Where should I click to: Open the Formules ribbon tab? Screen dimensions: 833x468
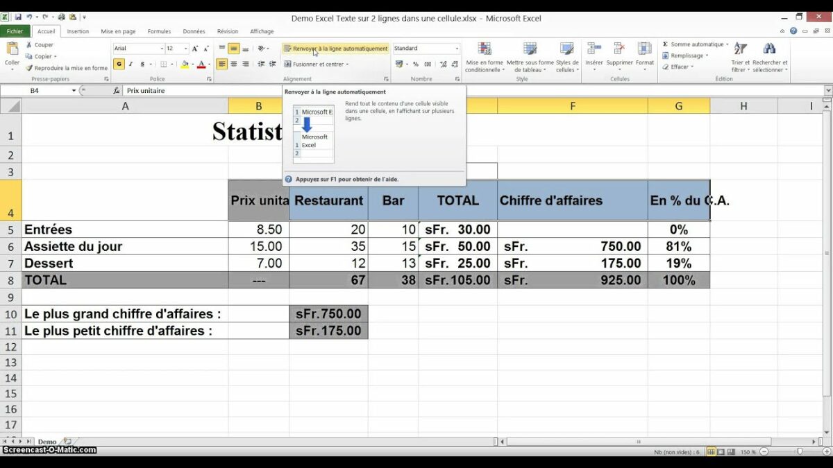coord(159,31)
